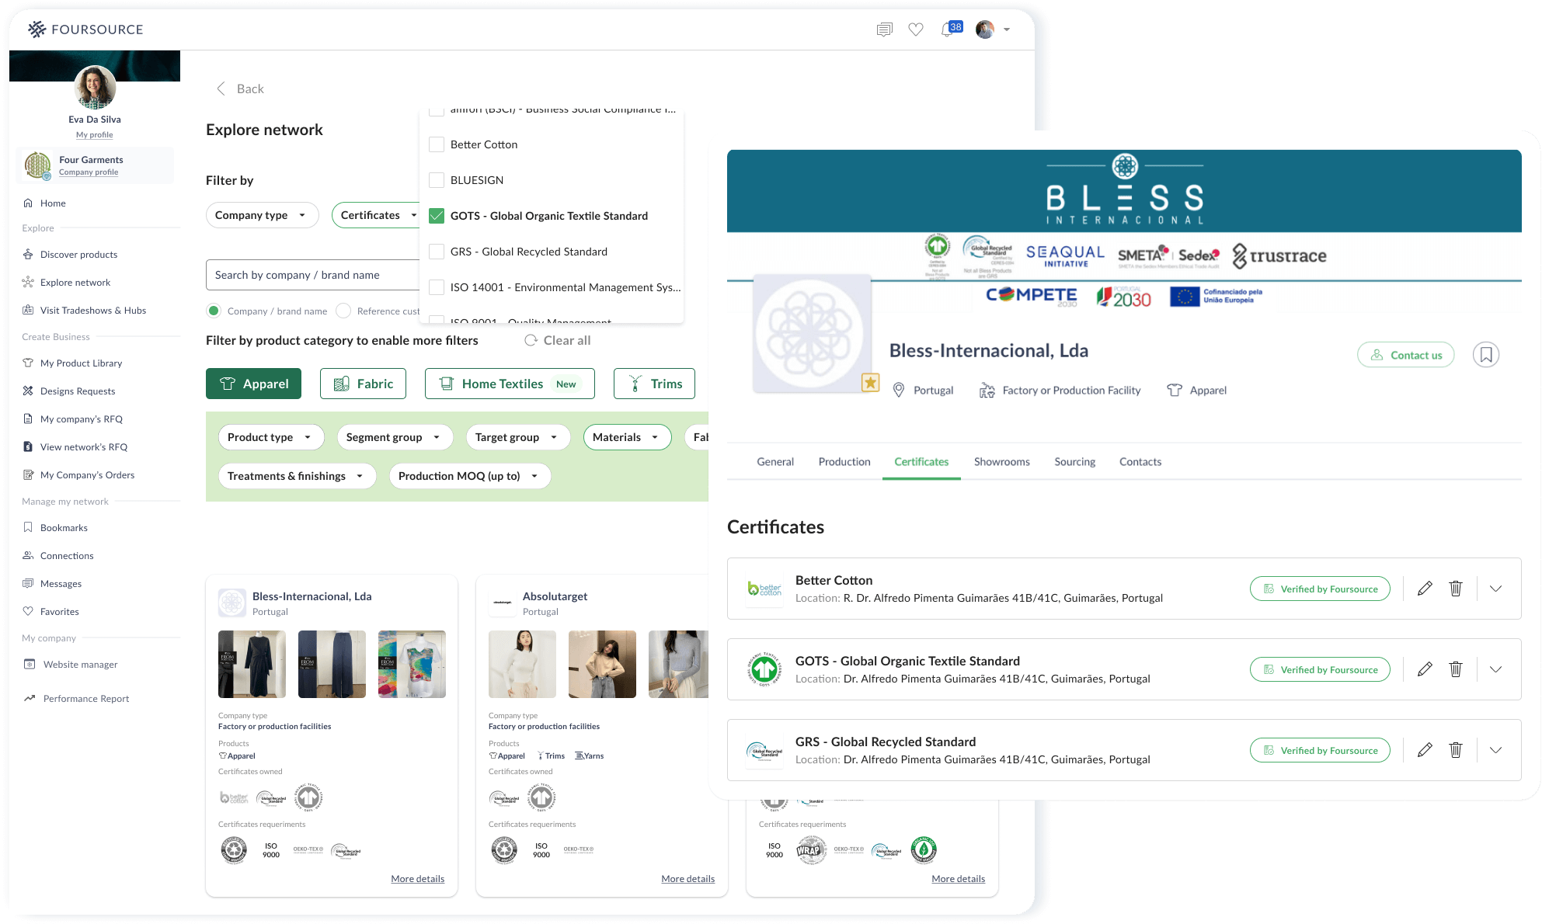Open notifications bell with 38 badge
Viewport: 1542px width, 924px height.
coord(951,29)
